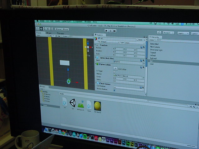Select the Ball Physic Material asset icon

[x=81, y=104]
